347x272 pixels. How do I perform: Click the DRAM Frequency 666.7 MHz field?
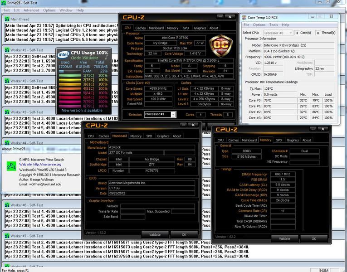(283, 174)
